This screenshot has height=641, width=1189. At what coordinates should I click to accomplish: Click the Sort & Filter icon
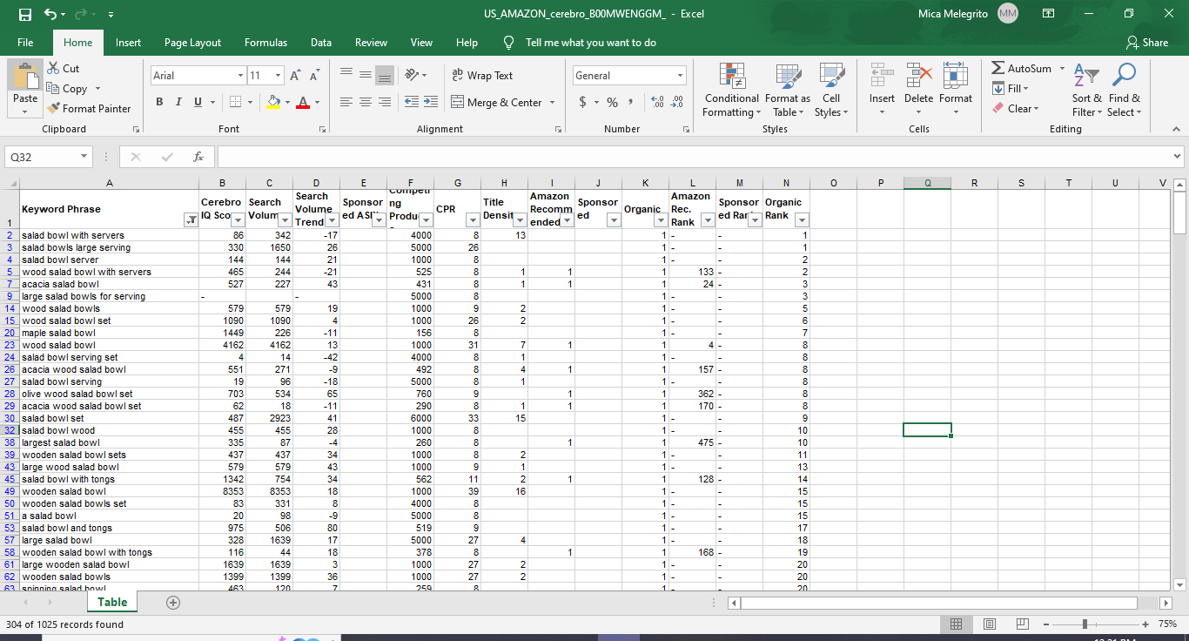(1086, 91)
